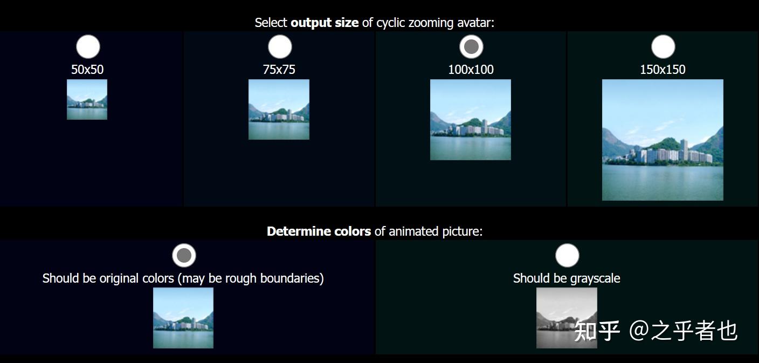Click the "50x50" text label
The image size is (759, 363).
pos(87,70)
